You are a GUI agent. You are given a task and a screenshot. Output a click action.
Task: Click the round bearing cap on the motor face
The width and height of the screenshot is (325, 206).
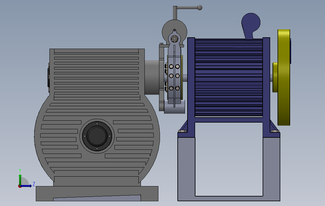pyautogui.click(x=97, y=136)
